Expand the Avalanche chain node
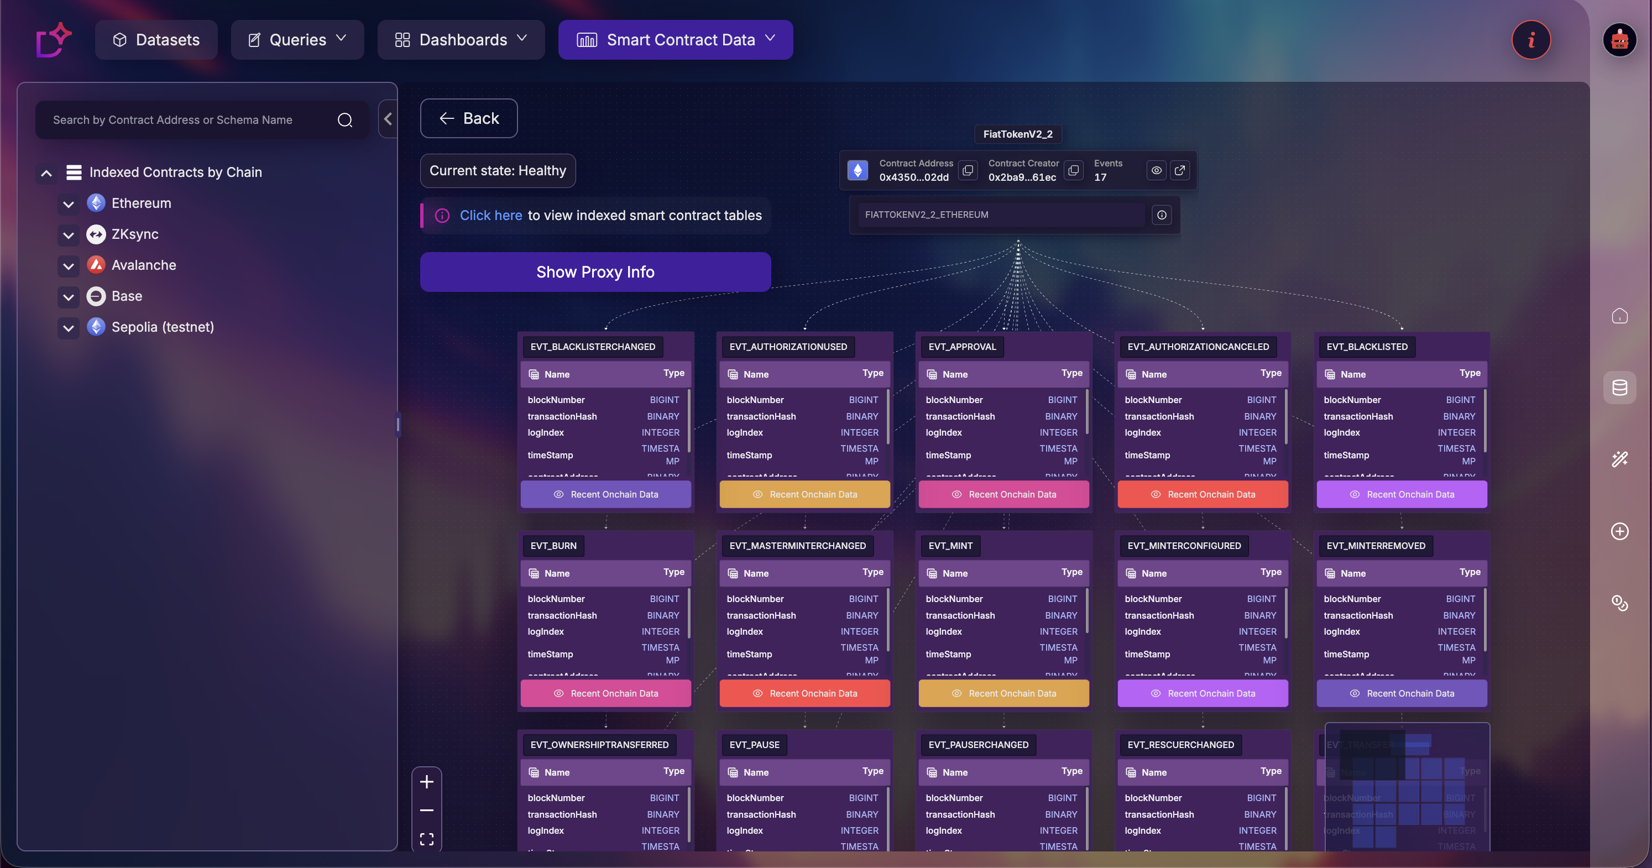The width and height of the screenshot is (1652, 868). point(69,266)
